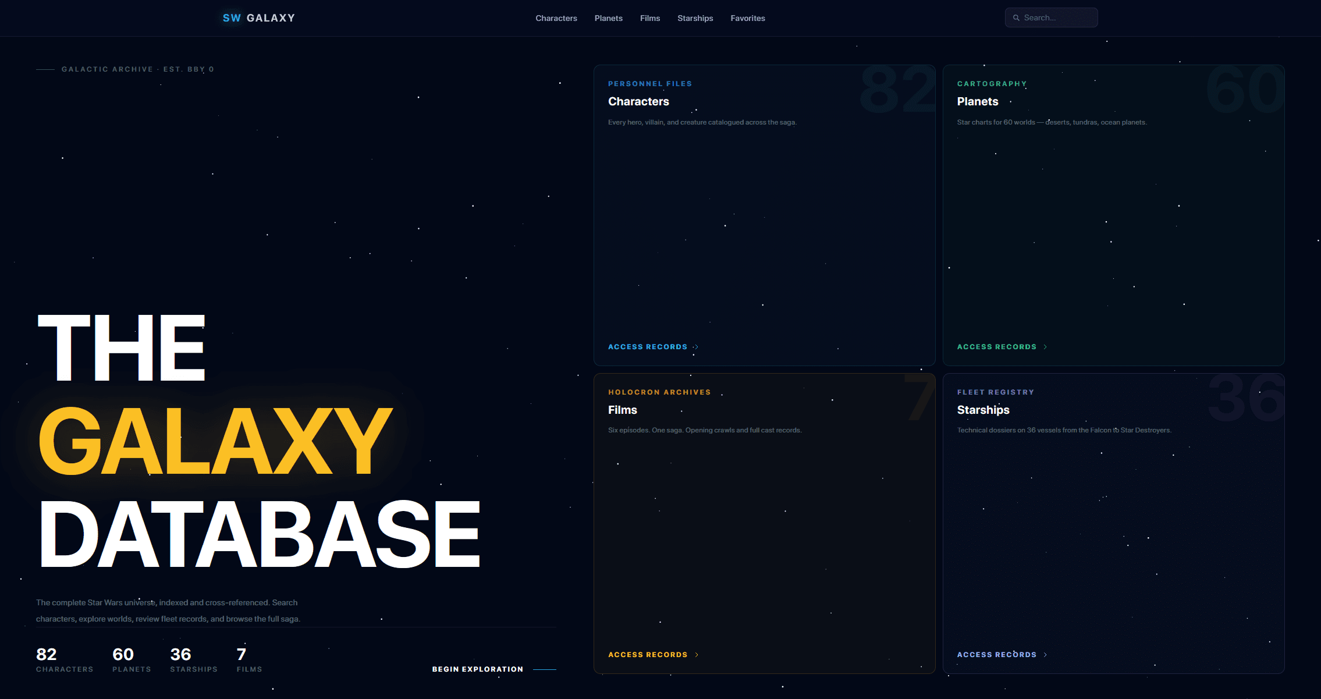Click Access Records in Characters card

point(648,347)
